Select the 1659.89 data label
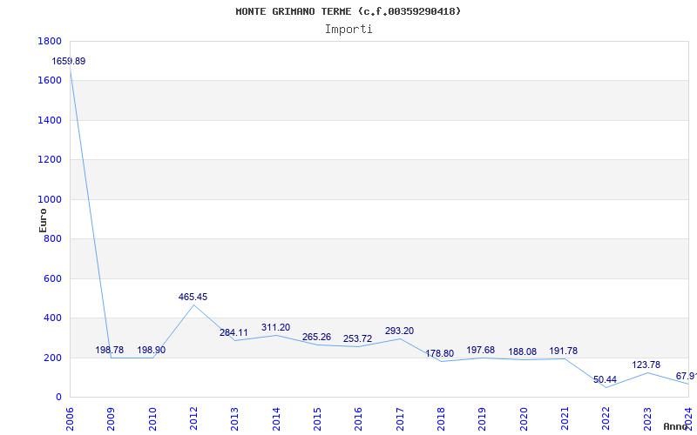The width and height of the screenshot is (697, 435). click(69, 61)
